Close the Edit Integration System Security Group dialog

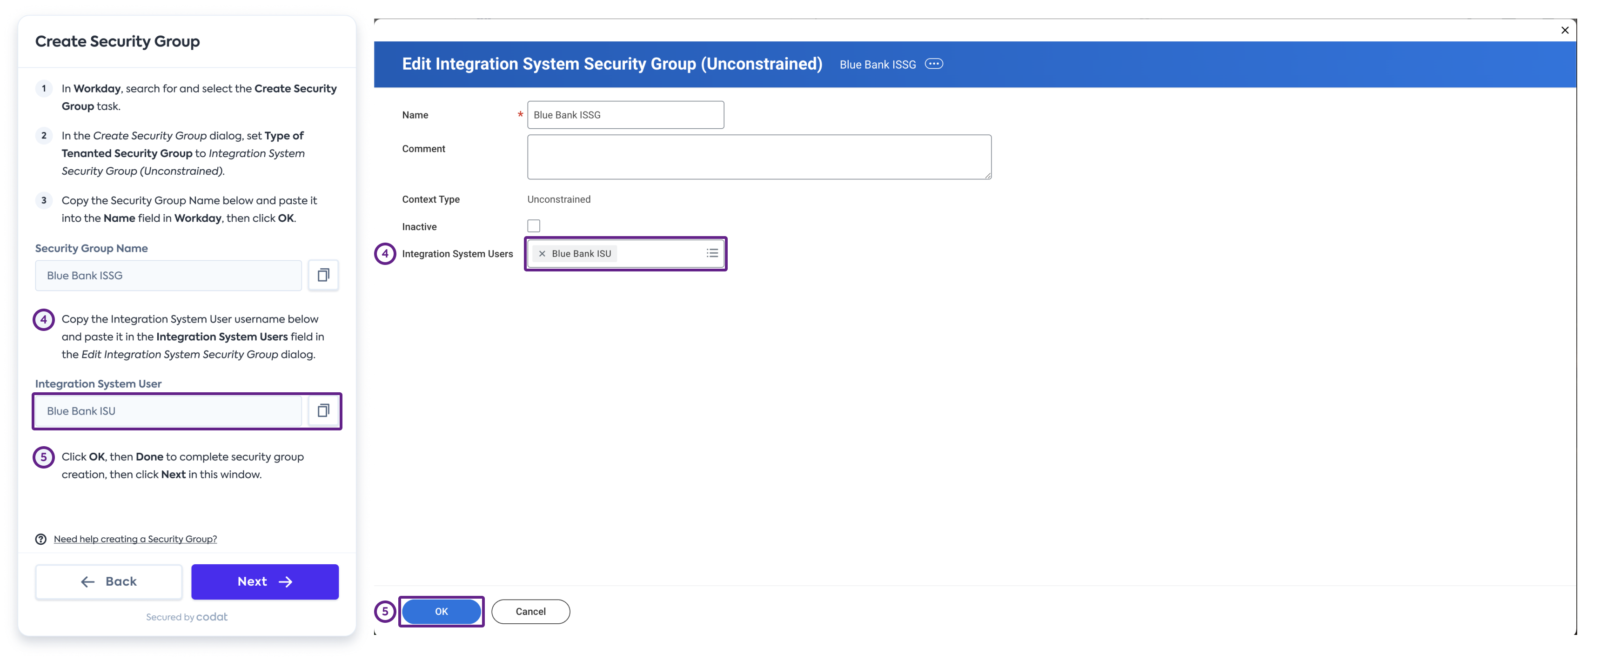pyautogui.click(x=1565, y=30)
